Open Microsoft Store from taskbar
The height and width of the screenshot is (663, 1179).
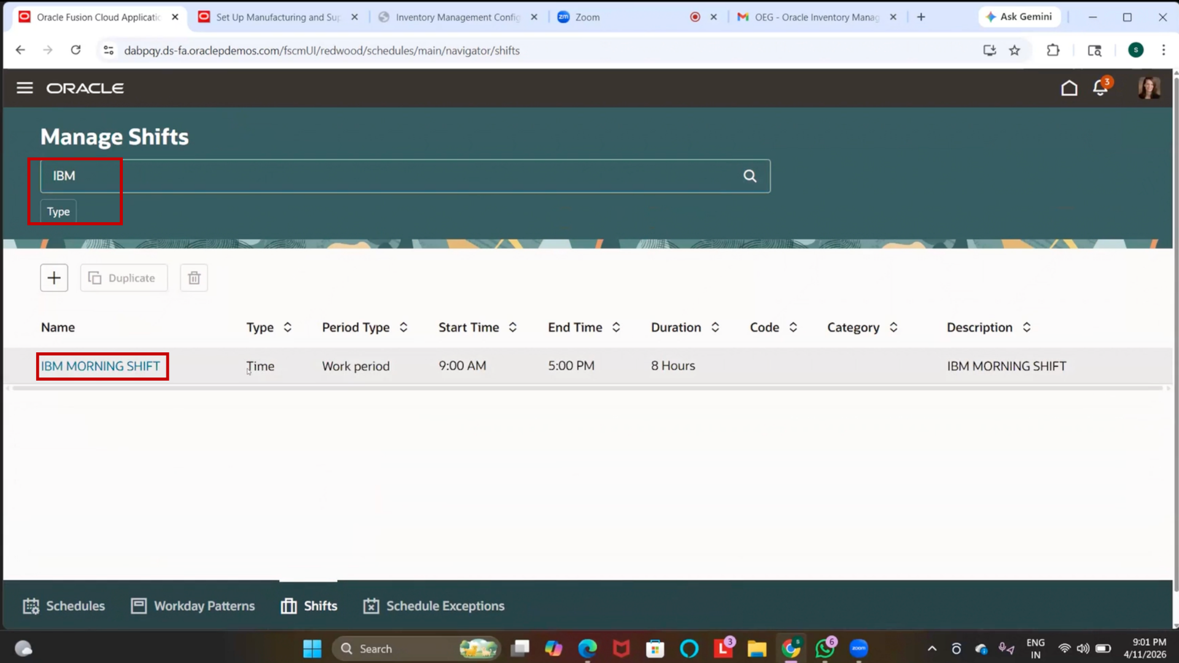point(655,648)
